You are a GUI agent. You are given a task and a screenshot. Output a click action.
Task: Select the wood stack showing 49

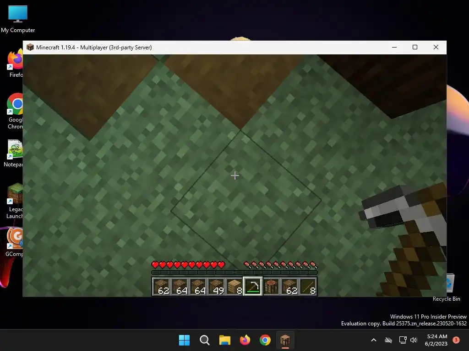(x=217, y=286)
